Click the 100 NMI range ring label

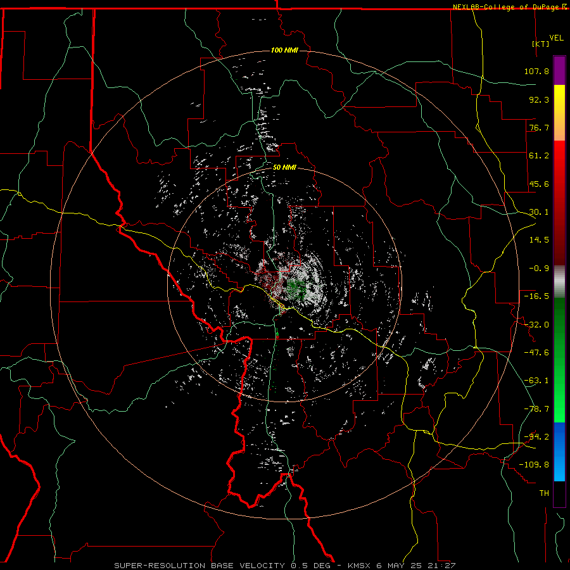point(284,50)
